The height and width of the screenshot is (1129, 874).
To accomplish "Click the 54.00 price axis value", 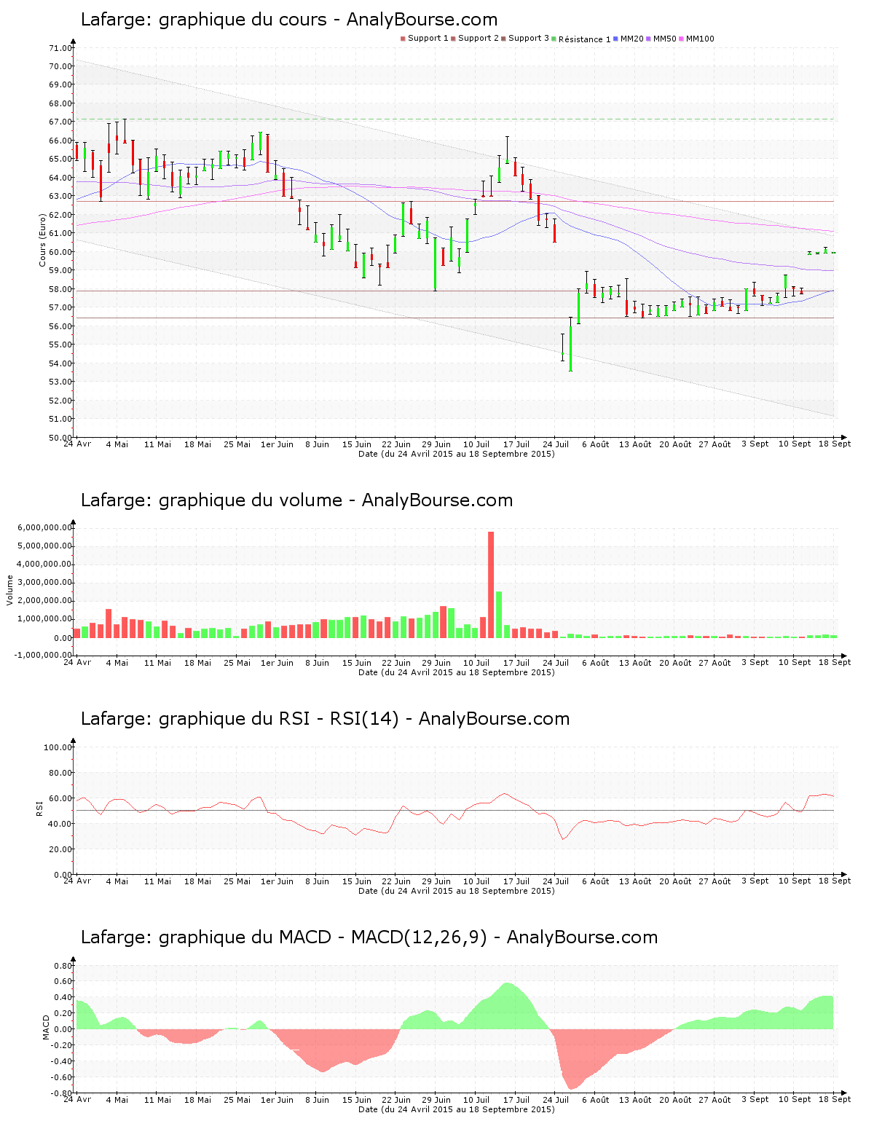I will pos(60,363).
